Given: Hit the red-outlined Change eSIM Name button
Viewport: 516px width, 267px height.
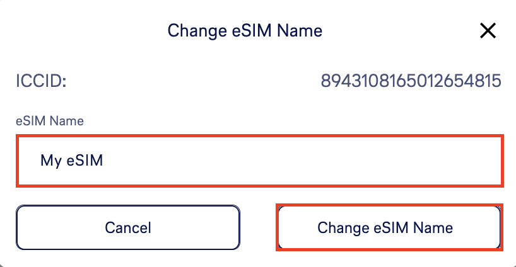Looking at the screenshot, I should pos(389,227).
